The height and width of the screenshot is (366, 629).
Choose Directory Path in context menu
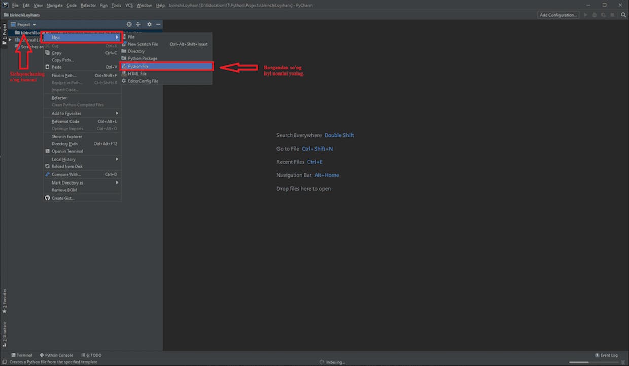pyautogui.click(x=82, y=144)
